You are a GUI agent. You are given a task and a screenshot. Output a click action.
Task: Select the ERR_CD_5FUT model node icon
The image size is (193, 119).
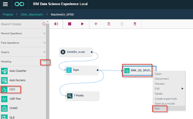[127, 71]
